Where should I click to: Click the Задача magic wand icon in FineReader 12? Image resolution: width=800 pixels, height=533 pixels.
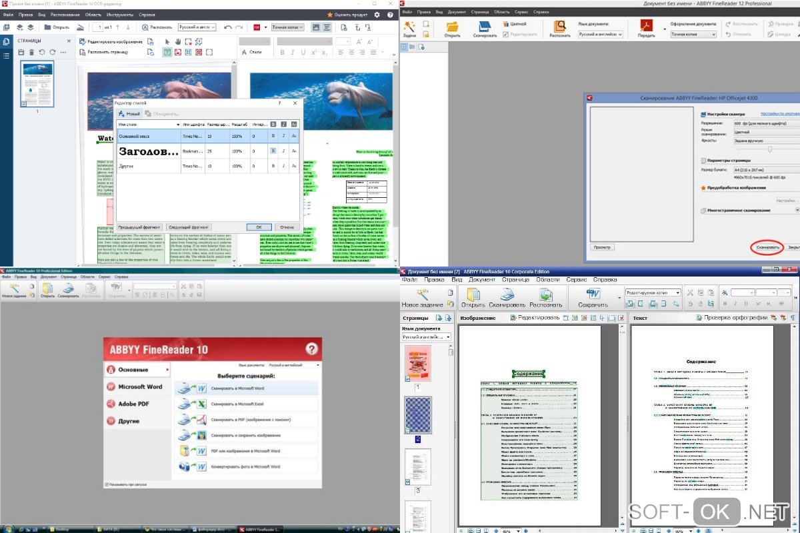[409, 27]
